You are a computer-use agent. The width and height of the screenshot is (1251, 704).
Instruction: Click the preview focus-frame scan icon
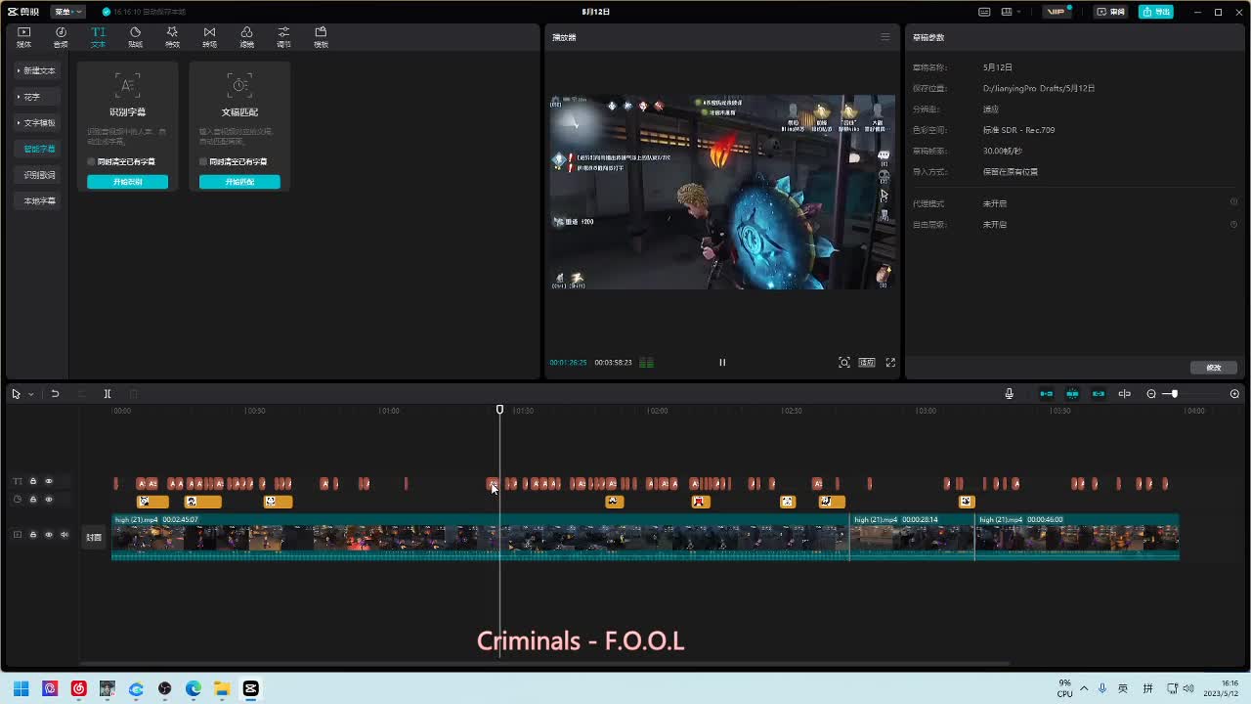coord(844,363)
